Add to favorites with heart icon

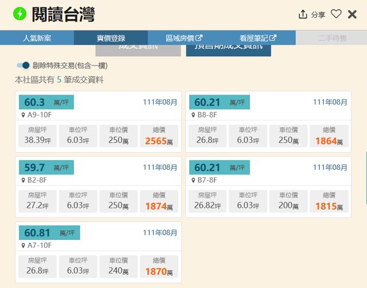(x=336, y=14)
